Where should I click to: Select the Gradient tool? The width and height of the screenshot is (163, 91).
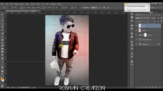(x=2, y=49)
